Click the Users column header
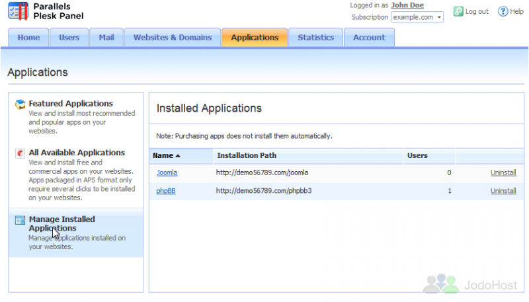 (417, 156)
